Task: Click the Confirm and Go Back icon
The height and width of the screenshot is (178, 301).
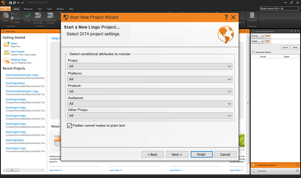Action: 50,15
